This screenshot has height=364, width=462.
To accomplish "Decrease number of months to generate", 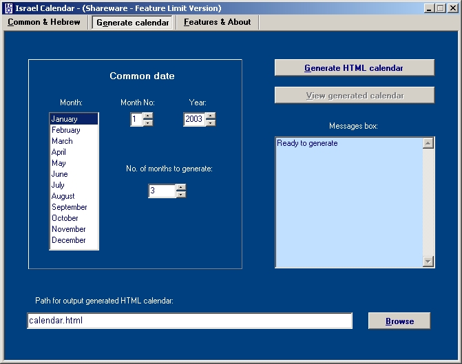I will coord(181,195).
